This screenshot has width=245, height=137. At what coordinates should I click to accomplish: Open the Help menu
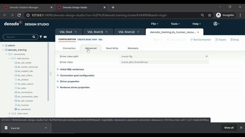[x=196, y=24]
